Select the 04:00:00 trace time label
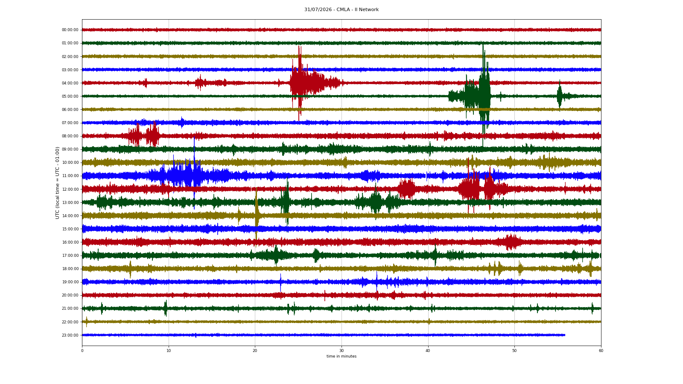683x384 pixels. [x=70, y=83]
